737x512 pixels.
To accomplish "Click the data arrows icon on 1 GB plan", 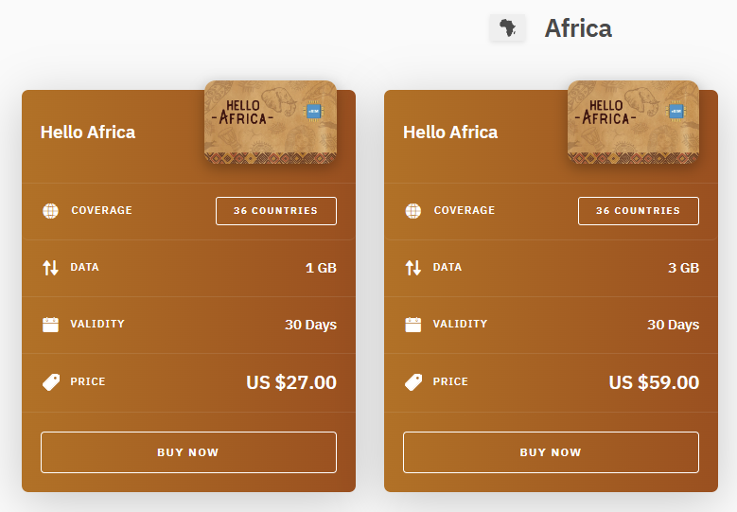I will [51, 268].
